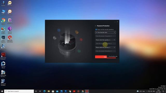Open File Explorer from the taskbar
Image resolution: width=166 pixels, height=93 pixels.
[x=49, y=91]
